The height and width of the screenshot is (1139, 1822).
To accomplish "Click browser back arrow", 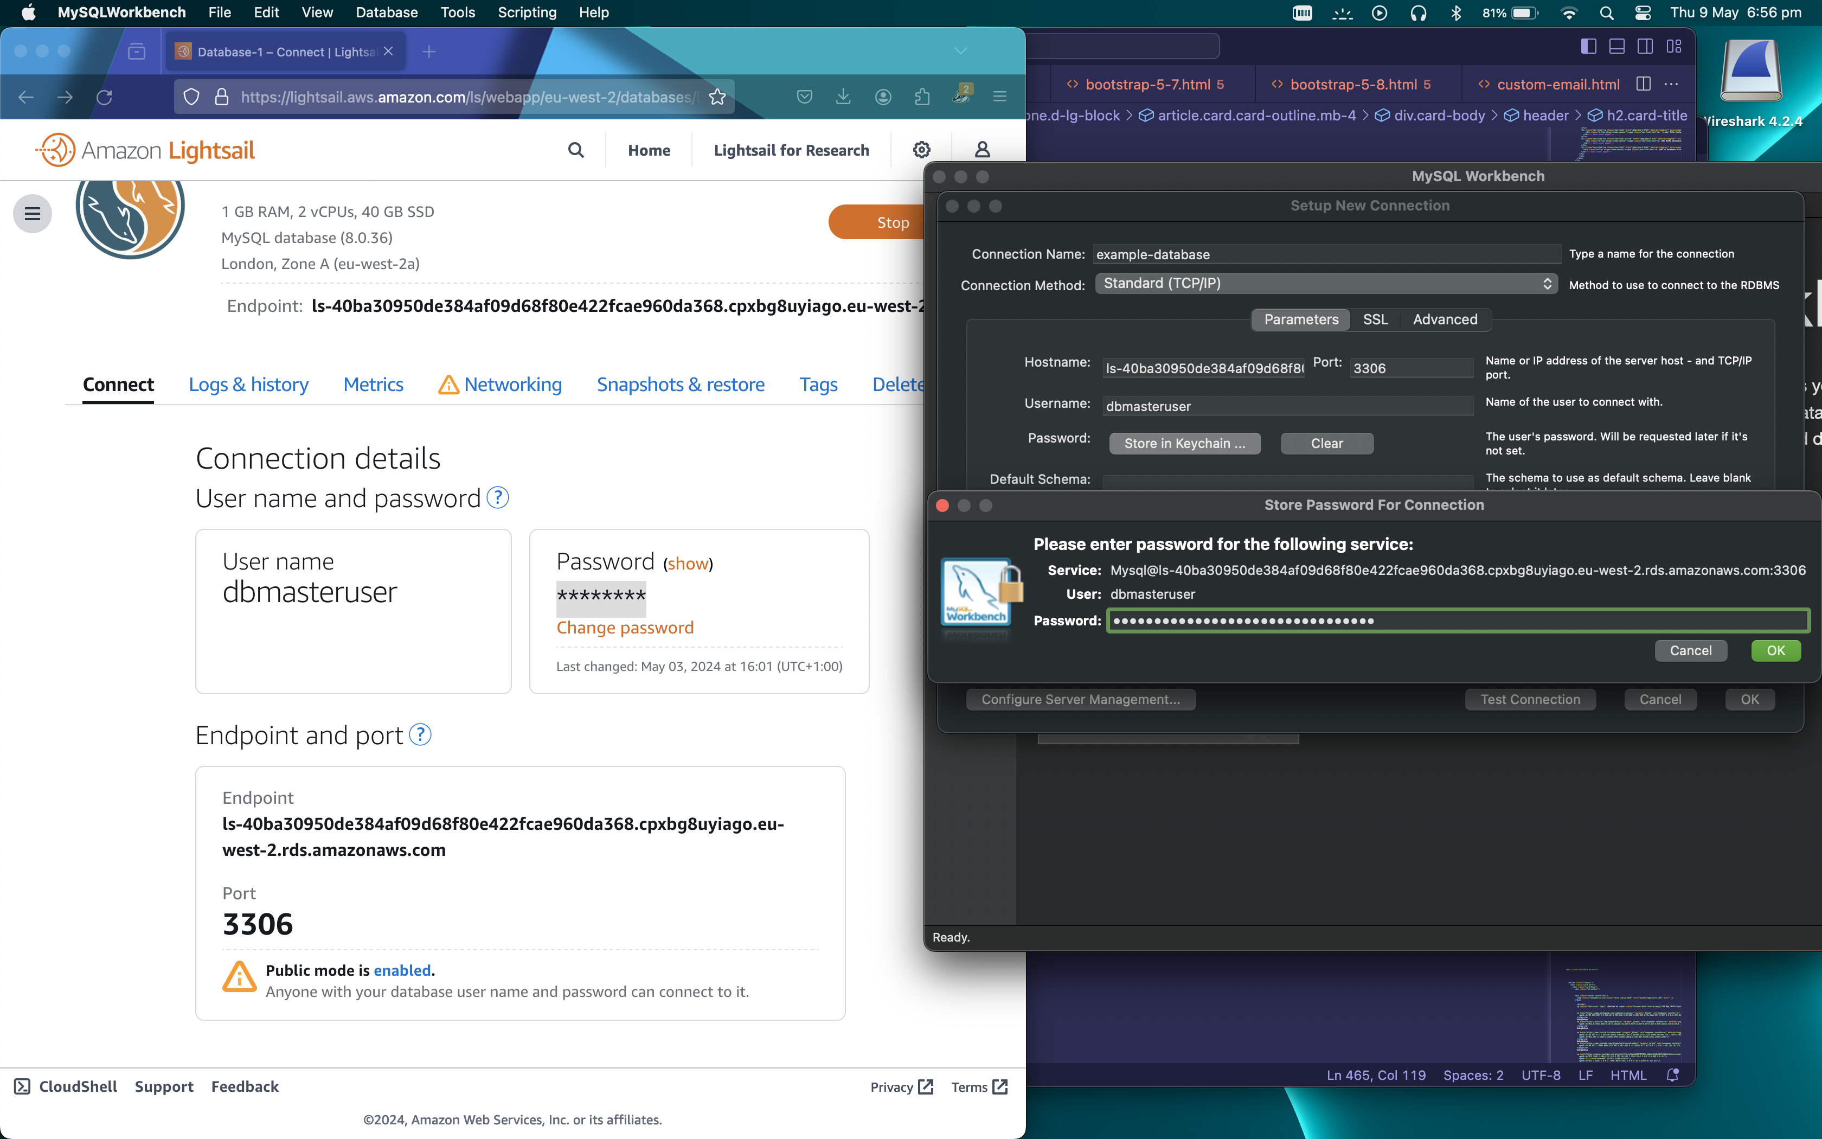I will pos(27,97).
